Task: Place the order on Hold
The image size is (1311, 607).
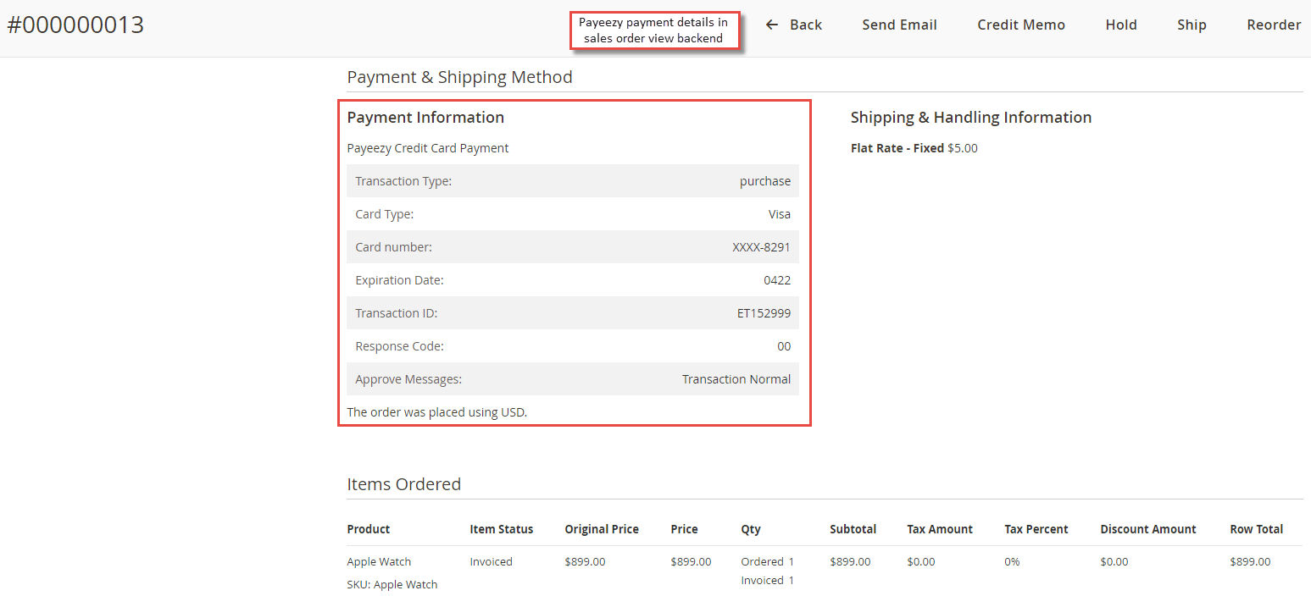Action: click(1120, 25)
